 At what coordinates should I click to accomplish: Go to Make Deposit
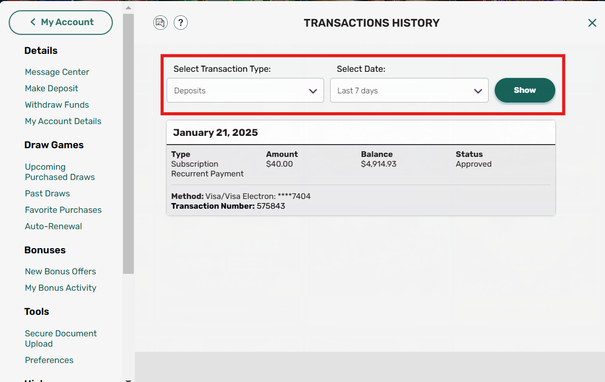pos(51,88)
